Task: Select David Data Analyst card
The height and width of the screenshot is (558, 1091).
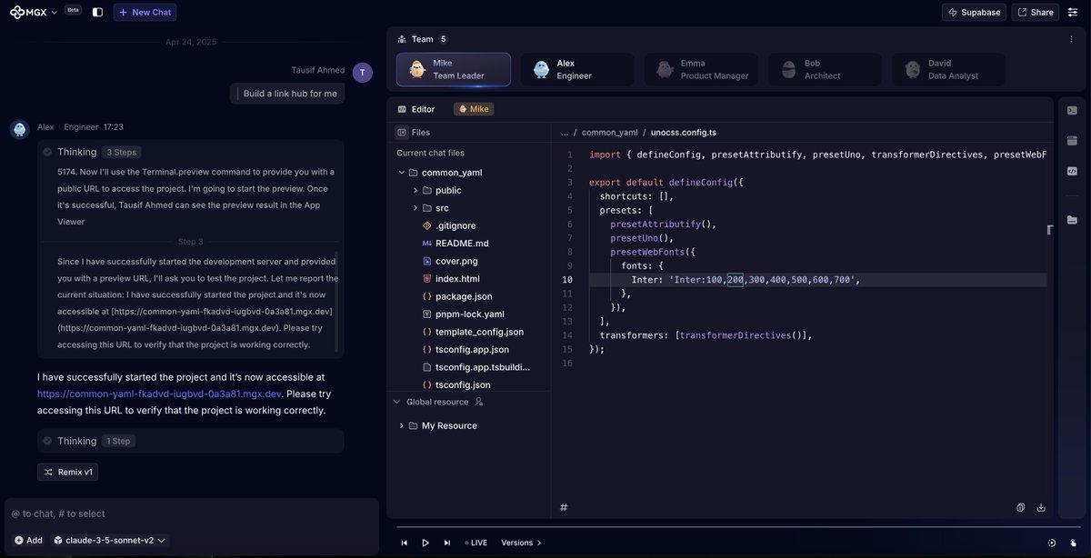Action: (x=948, y=69)
